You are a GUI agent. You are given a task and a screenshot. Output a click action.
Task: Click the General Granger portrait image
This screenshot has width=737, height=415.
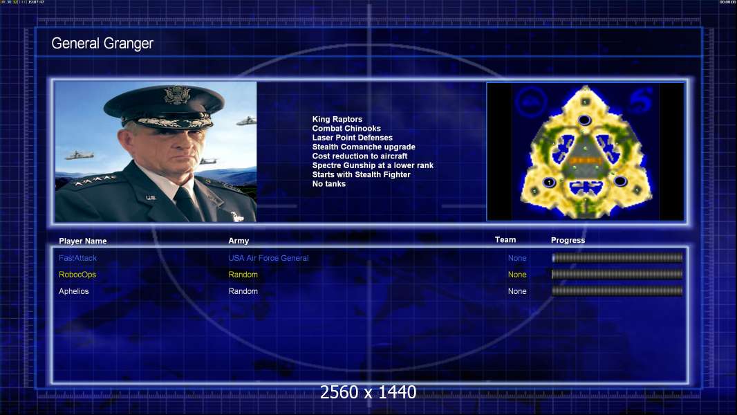pos(156,151)
